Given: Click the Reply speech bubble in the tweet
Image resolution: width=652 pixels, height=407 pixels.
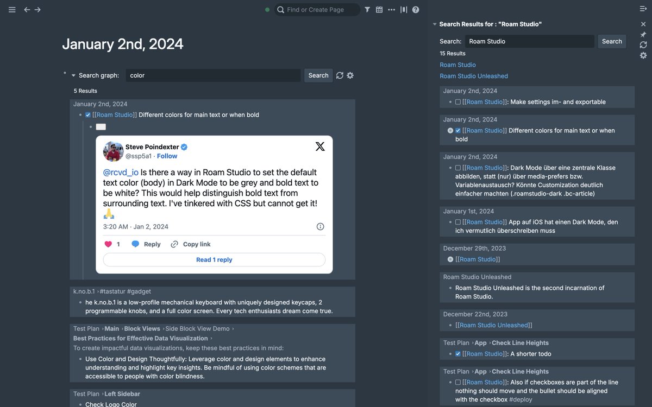Looking at the screenshot, I should (x=136, y=244).
